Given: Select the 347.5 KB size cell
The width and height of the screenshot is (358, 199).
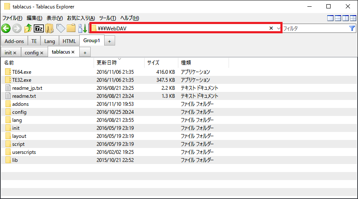Looking at the screenshot, I should click(166, 80).
